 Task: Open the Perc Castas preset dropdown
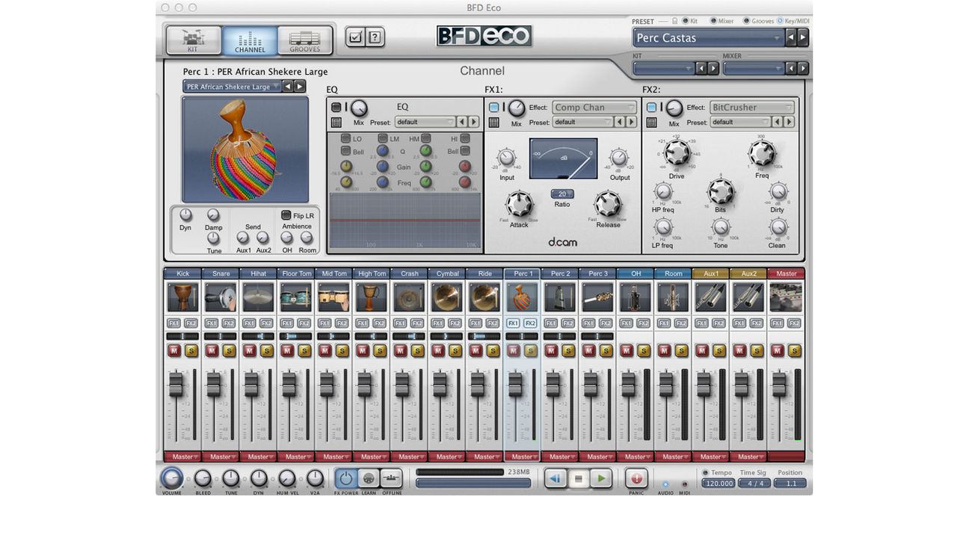click(x=708, y=37)
